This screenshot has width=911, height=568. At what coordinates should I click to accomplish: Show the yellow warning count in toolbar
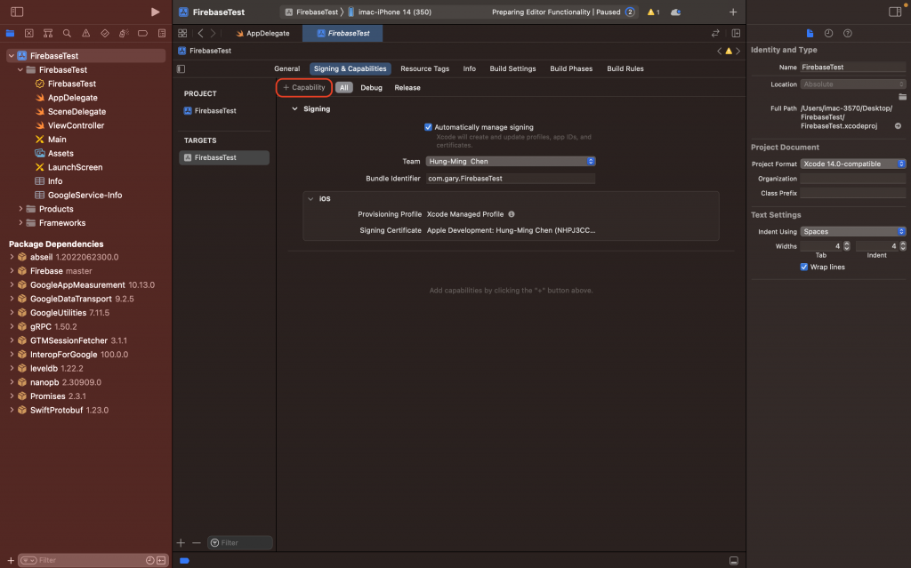(654, 12)
